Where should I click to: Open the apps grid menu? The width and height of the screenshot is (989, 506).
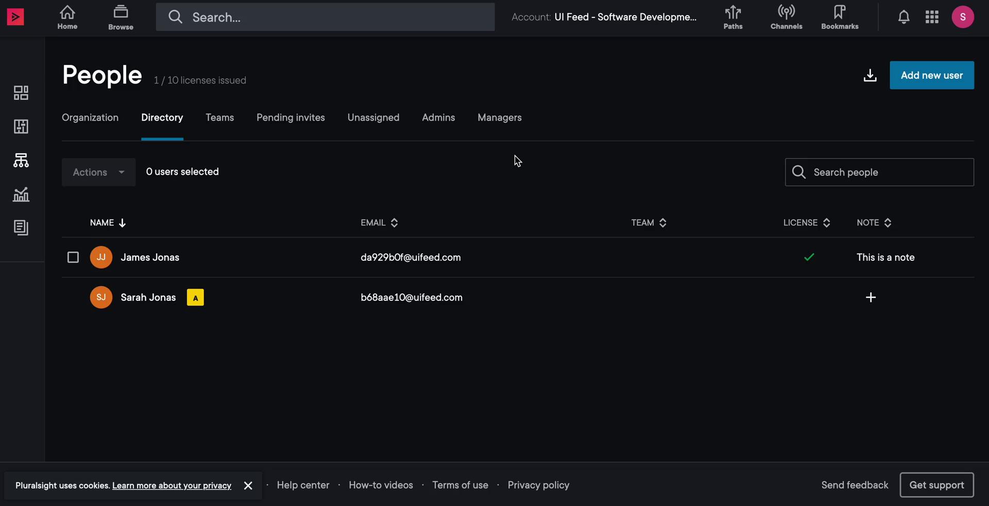coord(932,17)
